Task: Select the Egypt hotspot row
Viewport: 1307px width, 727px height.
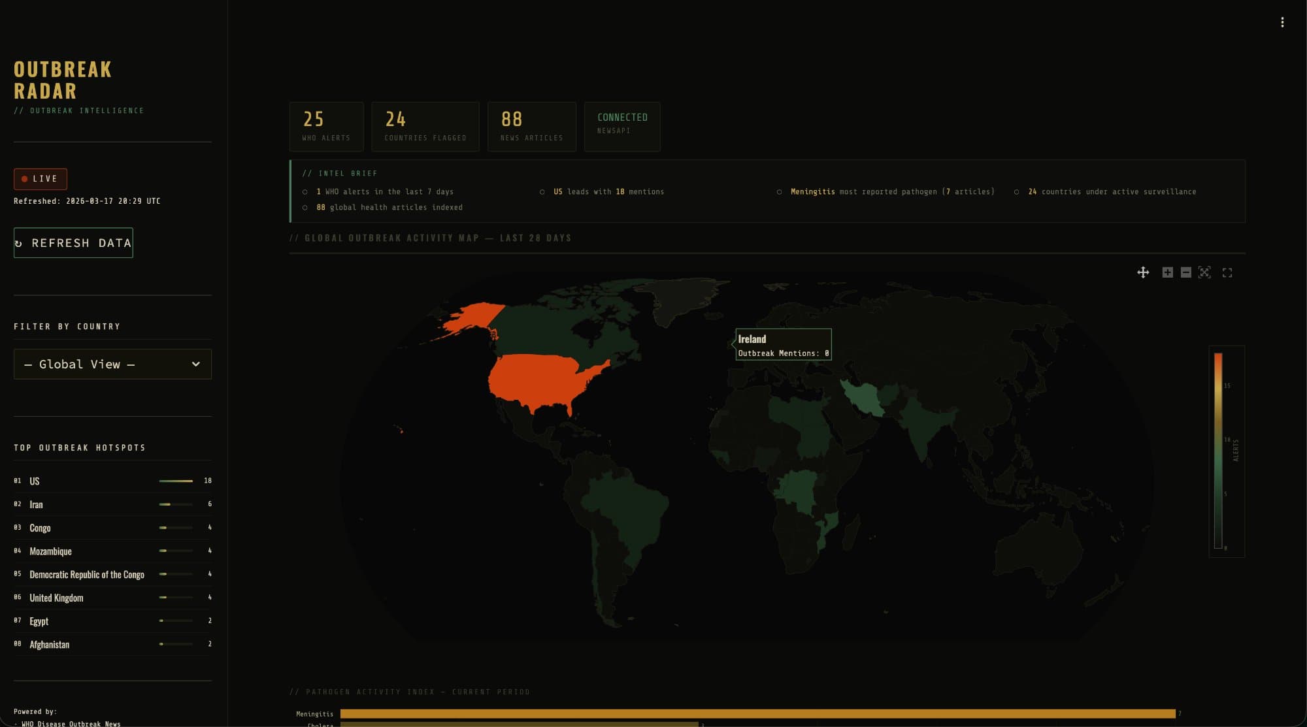Action: click(112, 621)
